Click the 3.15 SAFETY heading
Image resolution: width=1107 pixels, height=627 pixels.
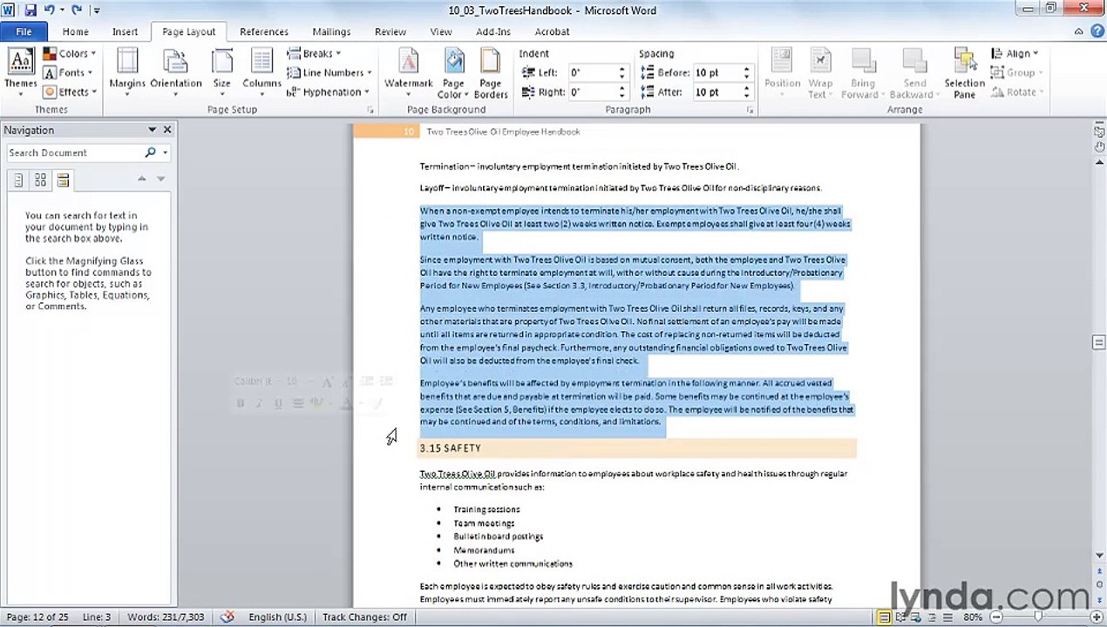tap(450, 448)
